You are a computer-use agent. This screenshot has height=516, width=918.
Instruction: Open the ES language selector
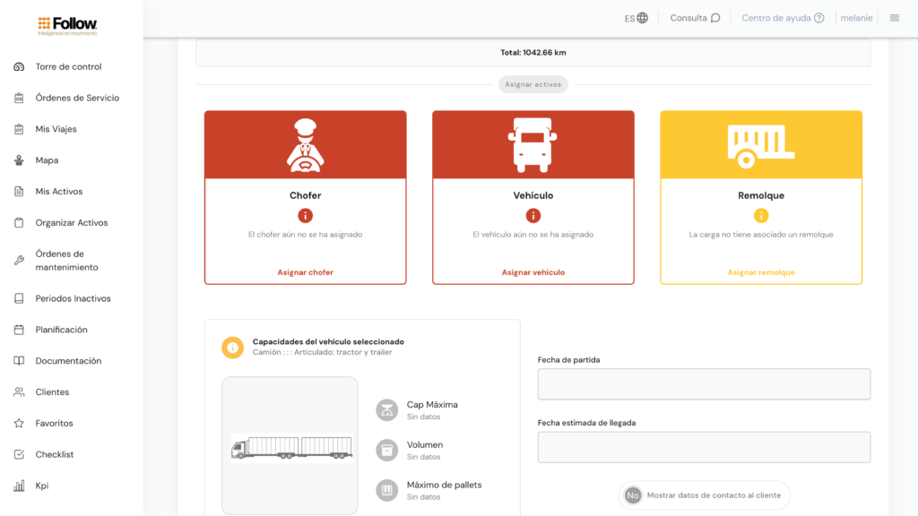point(636,18)
